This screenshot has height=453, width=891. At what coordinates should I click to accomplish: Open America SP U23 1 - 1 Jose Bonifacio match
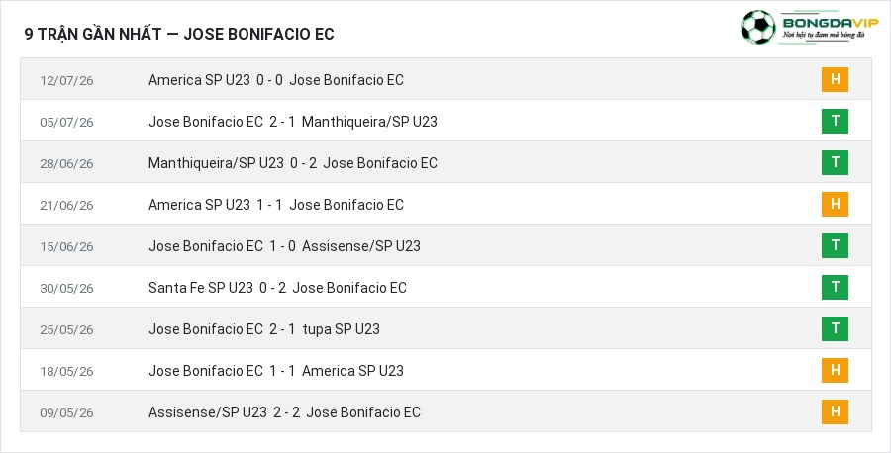point(276,205)
